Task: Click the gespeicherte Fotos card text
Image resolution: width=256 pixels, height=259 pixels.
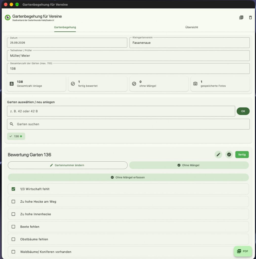Action: pos(213,86)
